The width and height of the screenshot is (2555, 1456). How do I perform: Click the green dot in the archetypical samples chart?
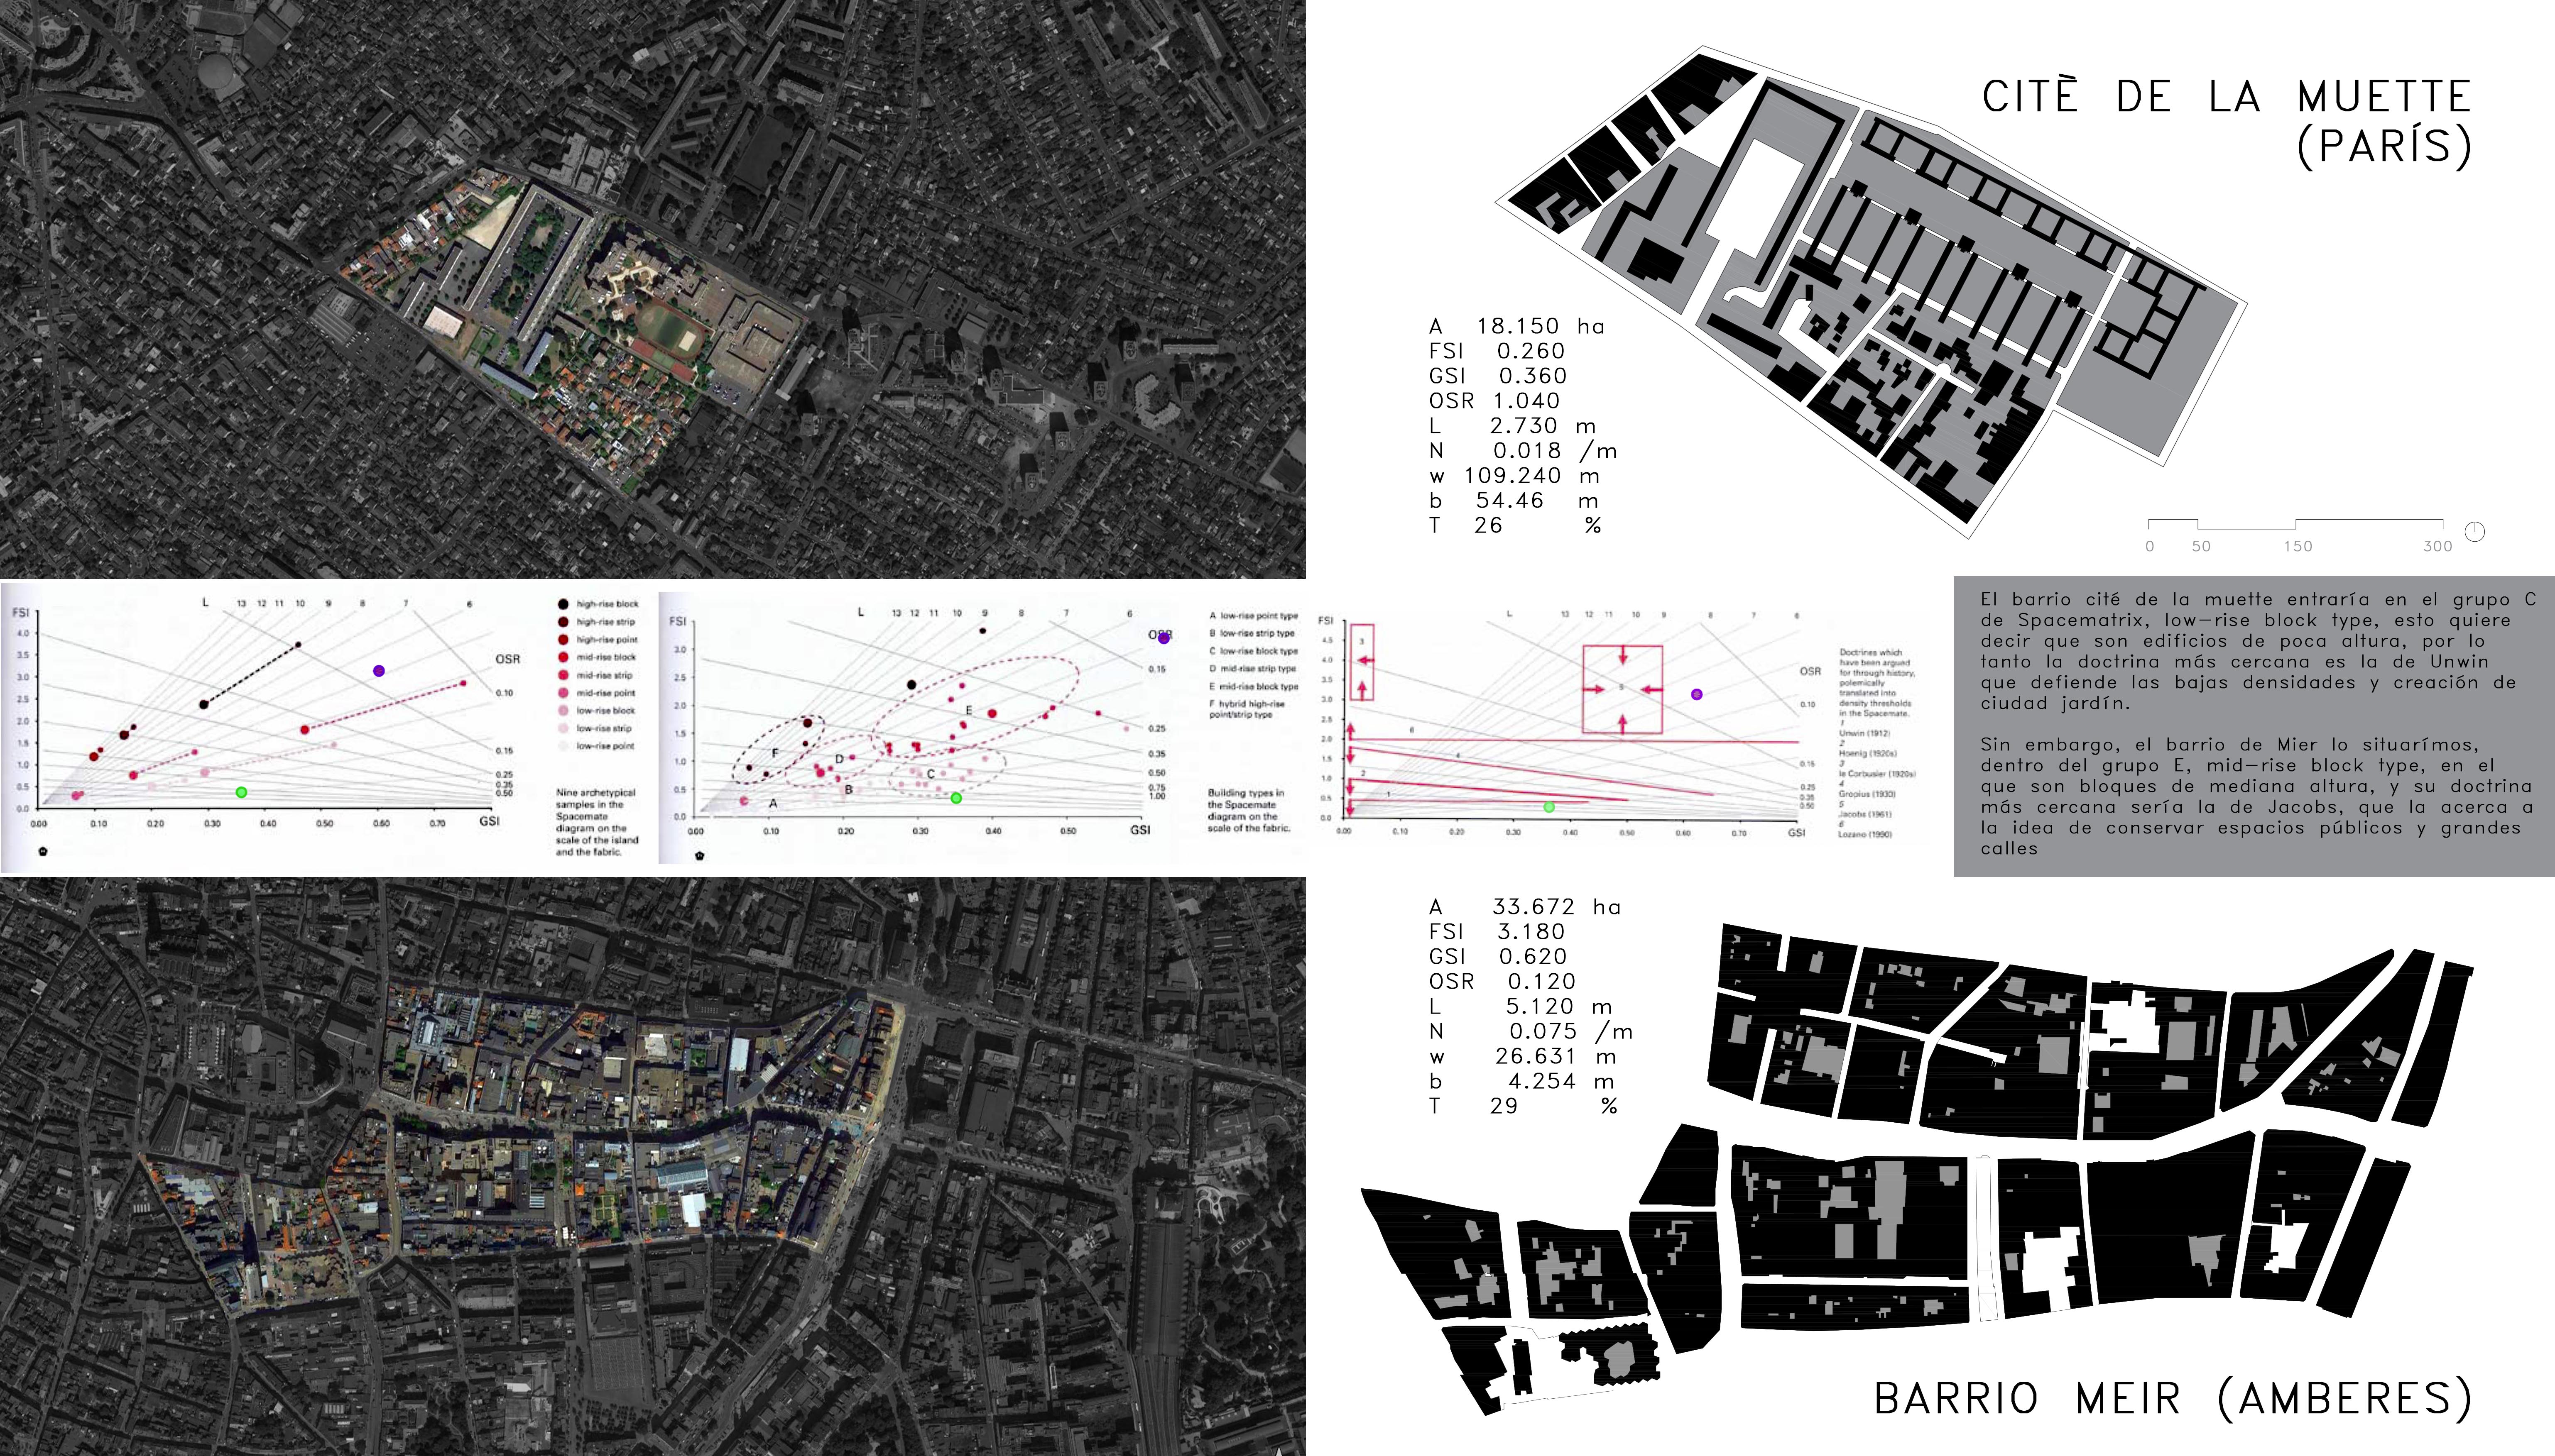pos(241,792)
